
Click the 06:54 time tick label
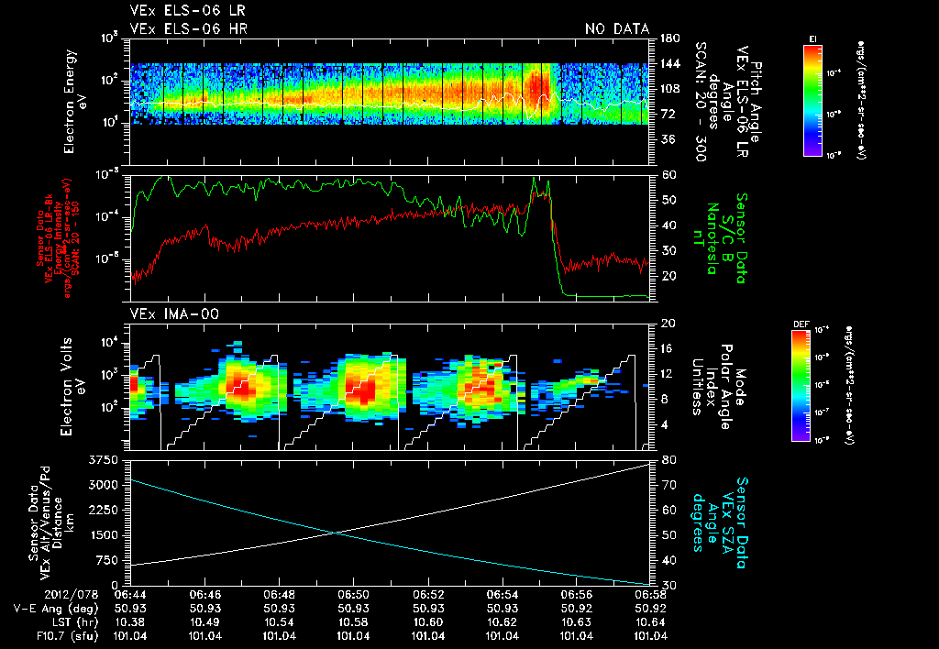click(x=502, y=595)
